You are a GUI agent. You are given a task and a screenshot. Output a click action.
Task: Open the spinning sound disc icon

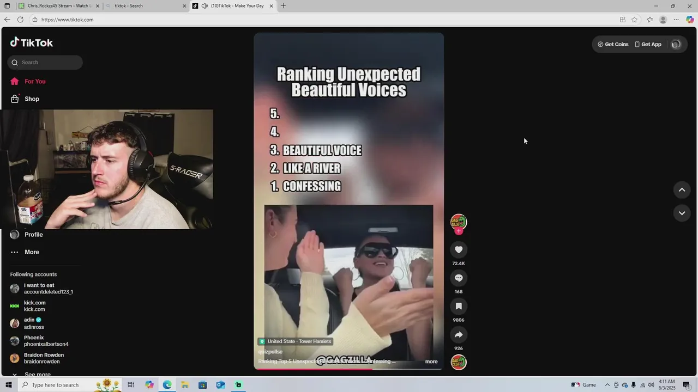459,362
